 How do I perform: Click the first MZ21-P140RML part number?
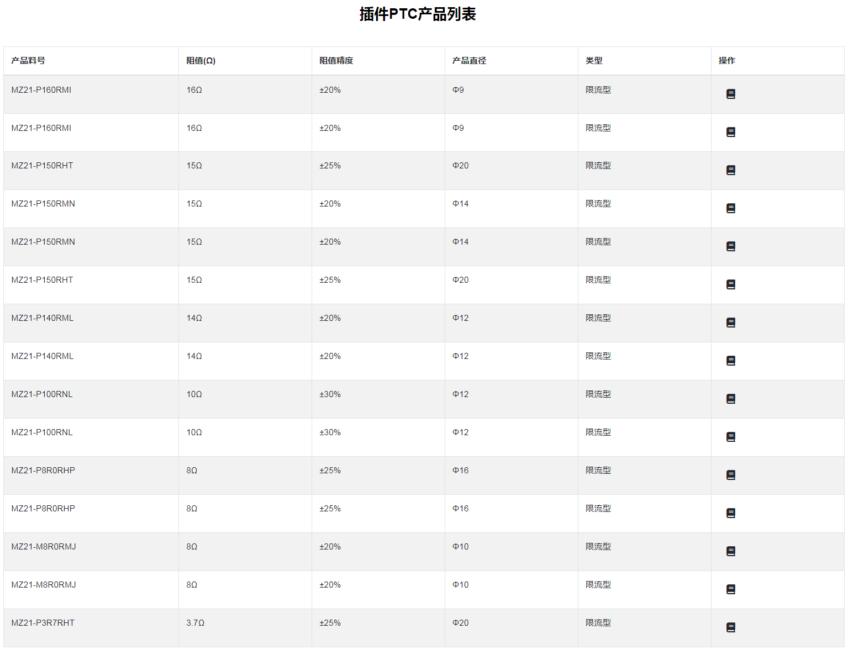[42, 318]
